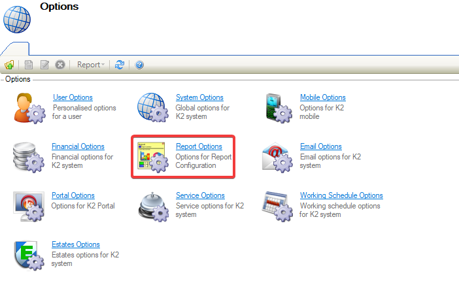Open the Estates Options link

pos(75,244)
